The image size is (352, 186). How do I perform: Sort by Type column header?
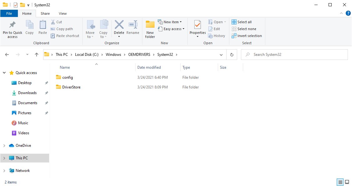[x=186, y=67]
